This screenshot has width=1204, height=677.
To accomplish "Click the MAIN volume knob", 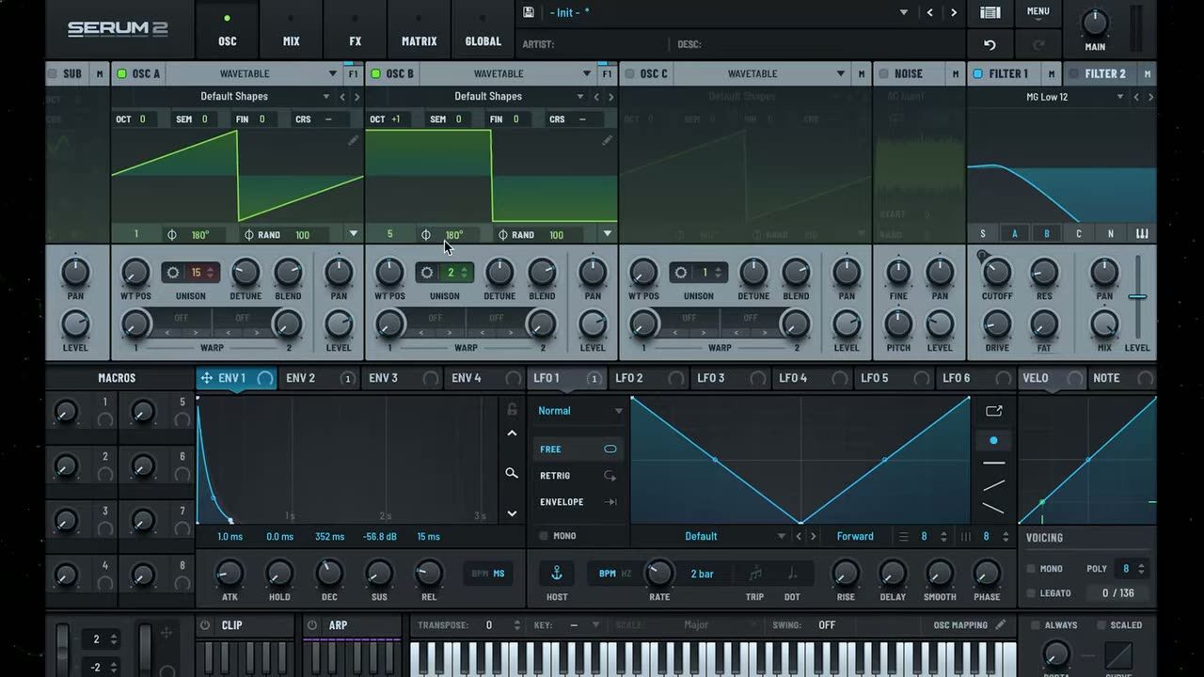I will [1095, 23].
